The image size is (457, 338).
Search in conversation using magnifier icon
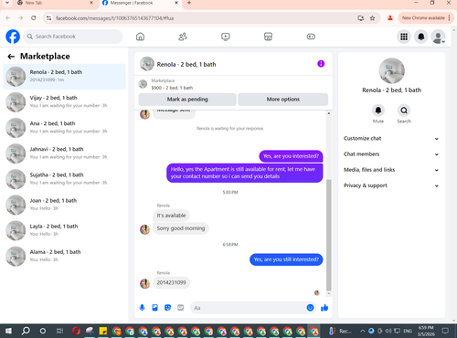click(404, 111)
